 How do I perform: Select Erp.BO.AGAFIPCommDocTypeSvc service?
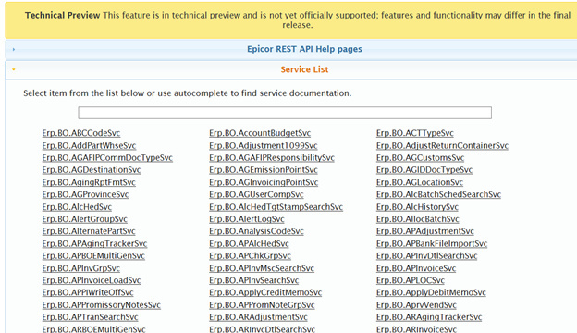click(107, 158)
